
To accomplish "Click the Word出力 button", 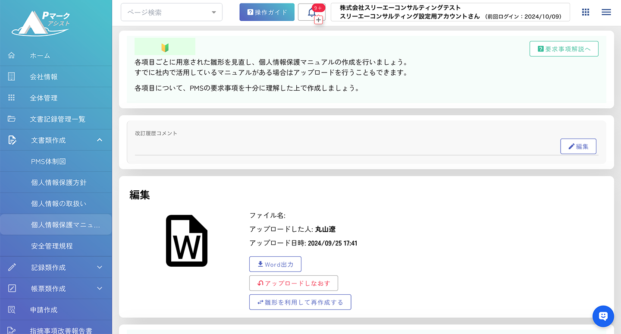I will pos(275,264).
